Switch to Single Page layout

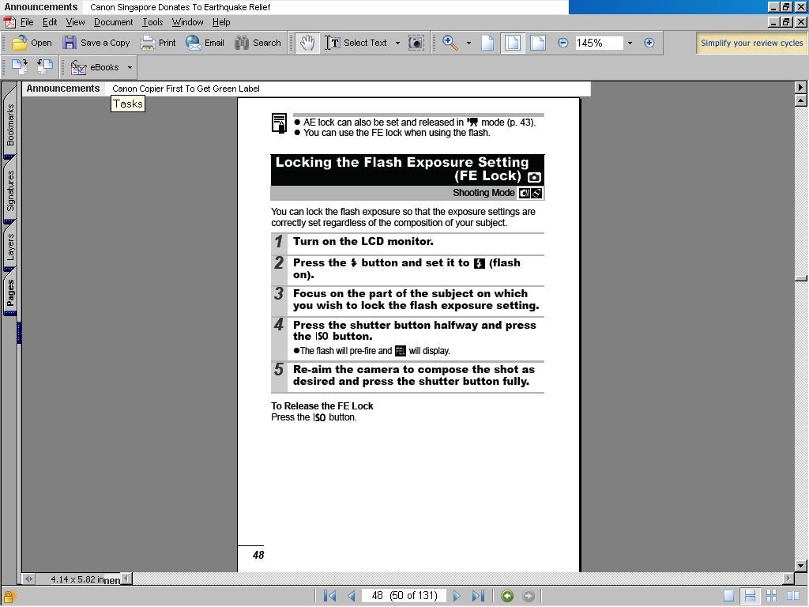tap(728, 596)
